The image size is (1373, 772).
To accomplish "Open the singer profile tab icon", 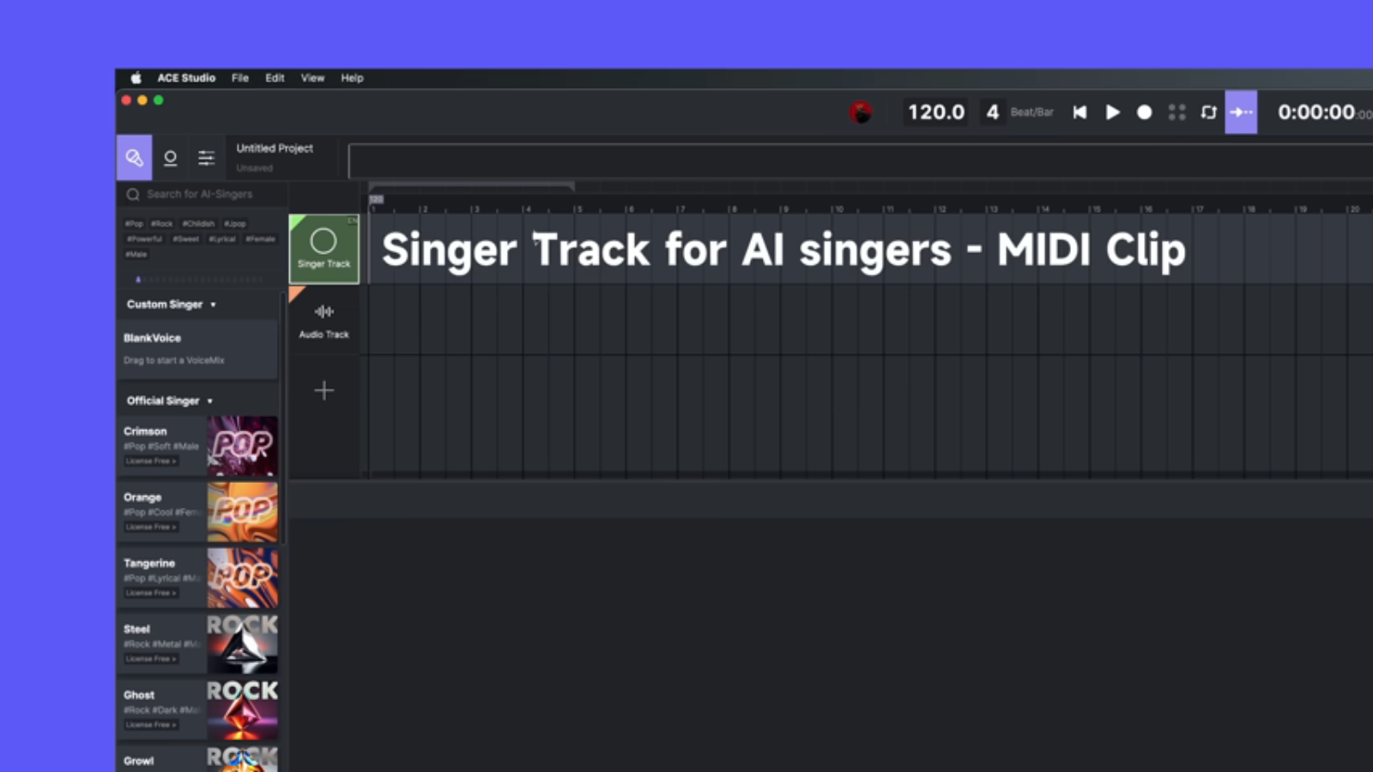I will 170,158.
